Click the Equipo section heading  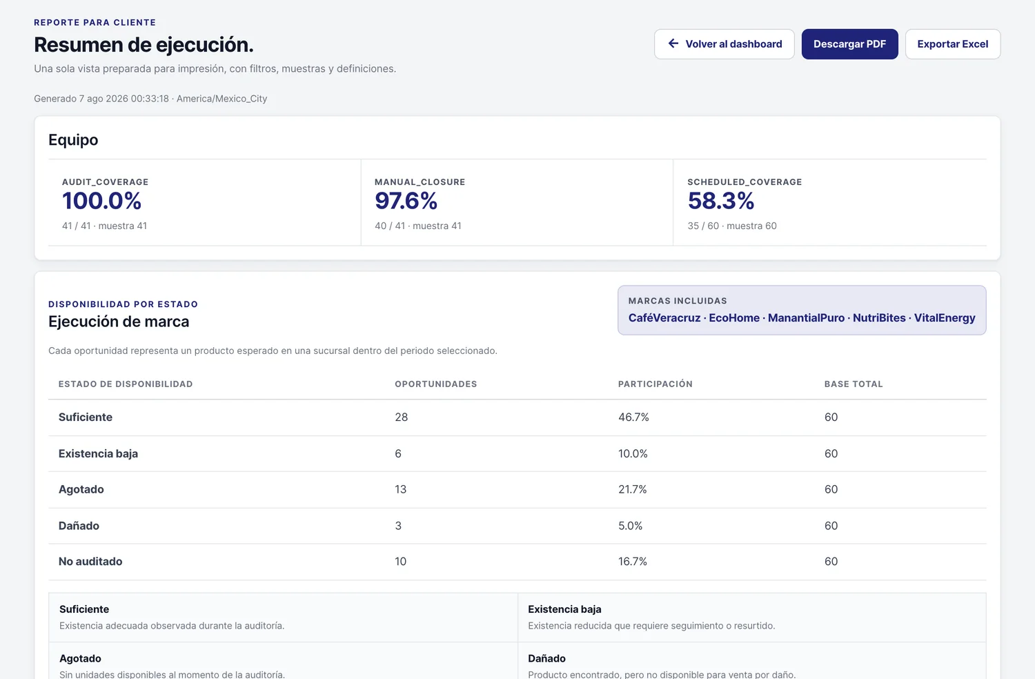pos(73,140)
